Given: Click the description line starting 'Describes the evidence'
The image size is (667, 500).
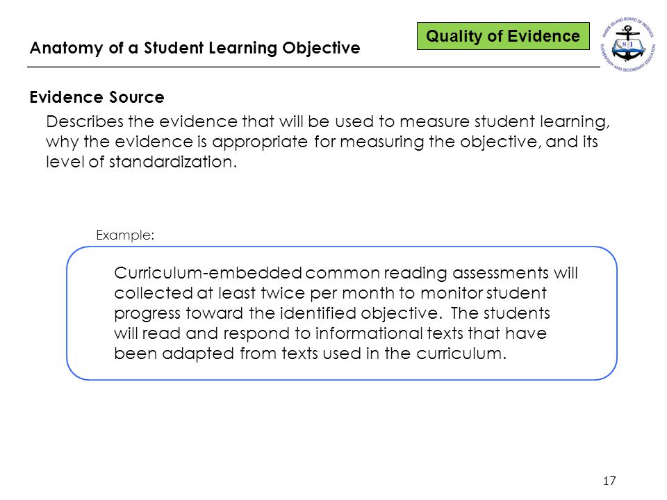Looking at the screenshot, I should (328, 122).
